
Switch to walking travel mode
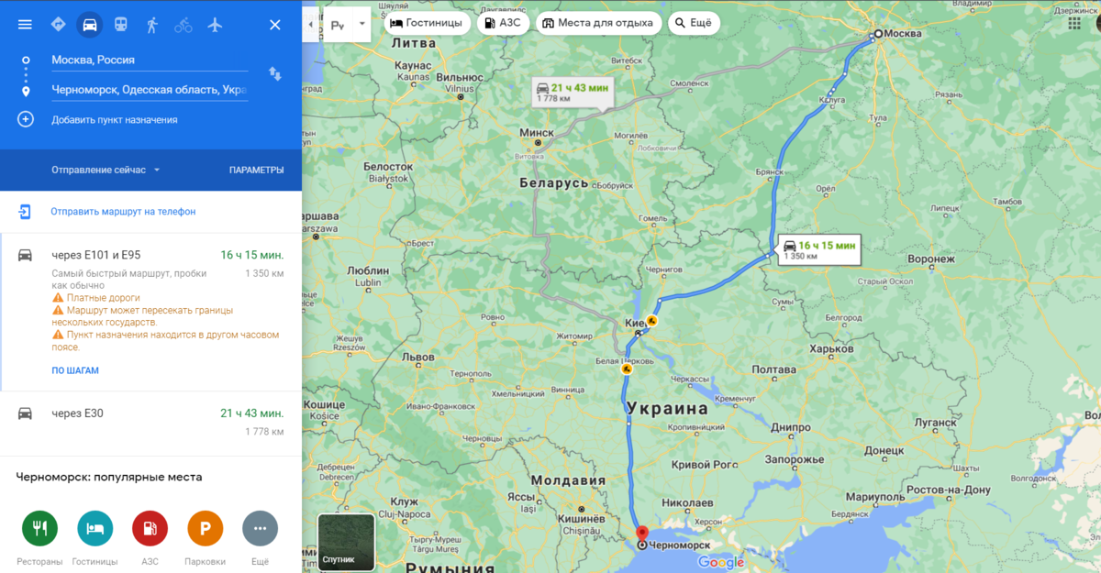[x=152, y=25]
